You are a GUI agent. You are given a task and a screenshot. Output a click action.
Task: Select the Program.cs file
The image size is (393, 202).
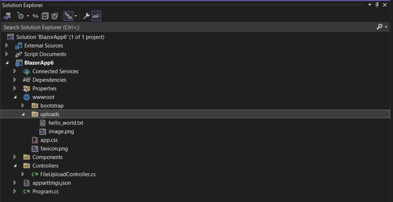45,192
